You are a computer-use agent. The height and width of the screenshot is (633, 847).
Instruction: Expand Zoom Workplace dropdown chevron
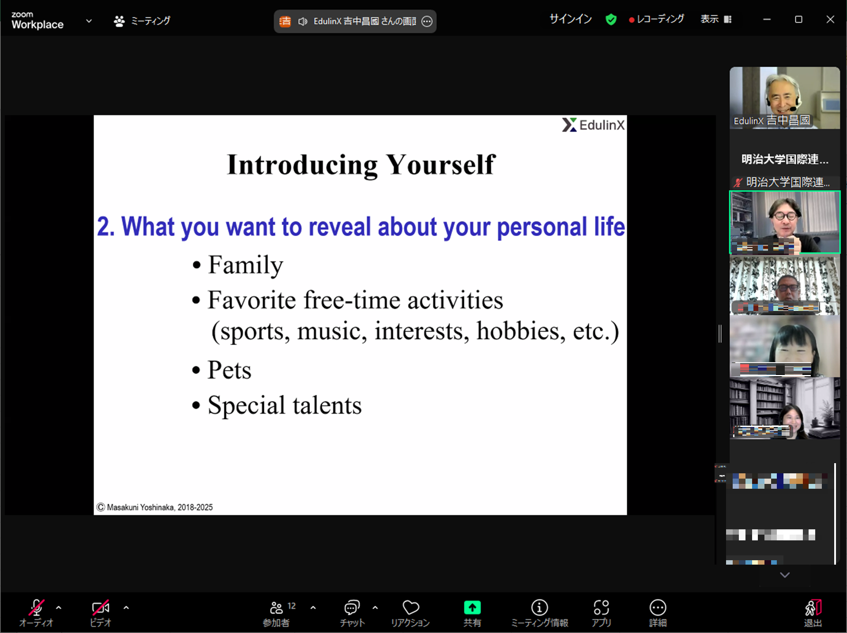(89, 21)
